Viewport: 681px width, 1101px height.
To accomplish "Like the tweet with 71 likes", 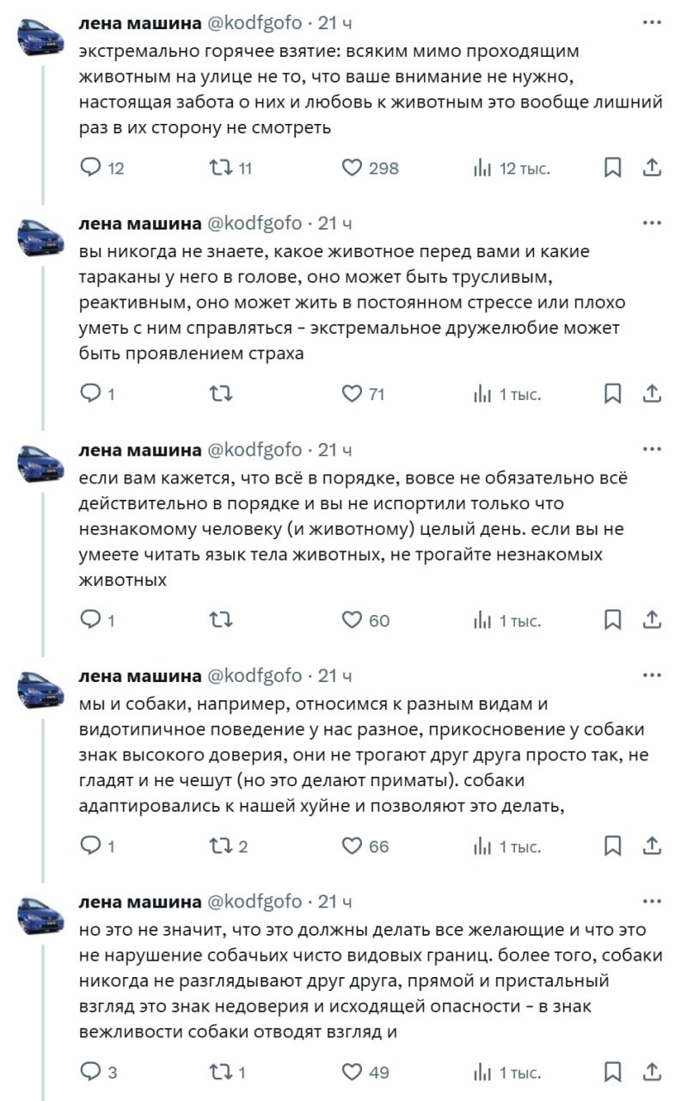I will (352, 394).
